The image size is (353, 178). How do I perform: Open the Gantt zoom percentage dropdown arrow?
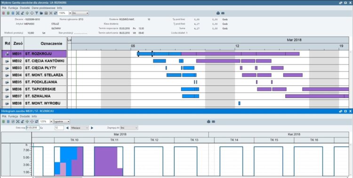[70, 13]
